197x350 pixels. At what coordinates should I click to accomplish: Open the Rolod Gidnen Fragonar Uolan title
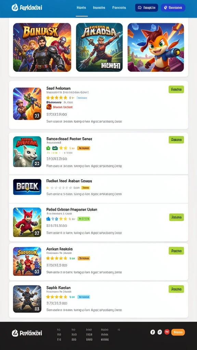point(72,210)
